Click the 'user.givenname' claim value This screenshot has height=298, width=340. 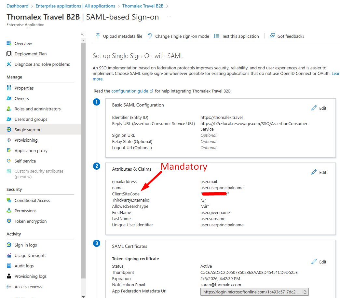pos(215,212)
